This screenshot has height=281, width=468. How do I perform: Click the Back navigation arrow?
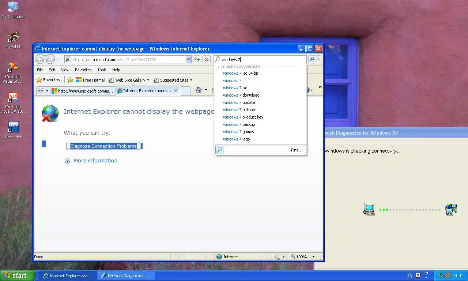(x=40, y=59)
